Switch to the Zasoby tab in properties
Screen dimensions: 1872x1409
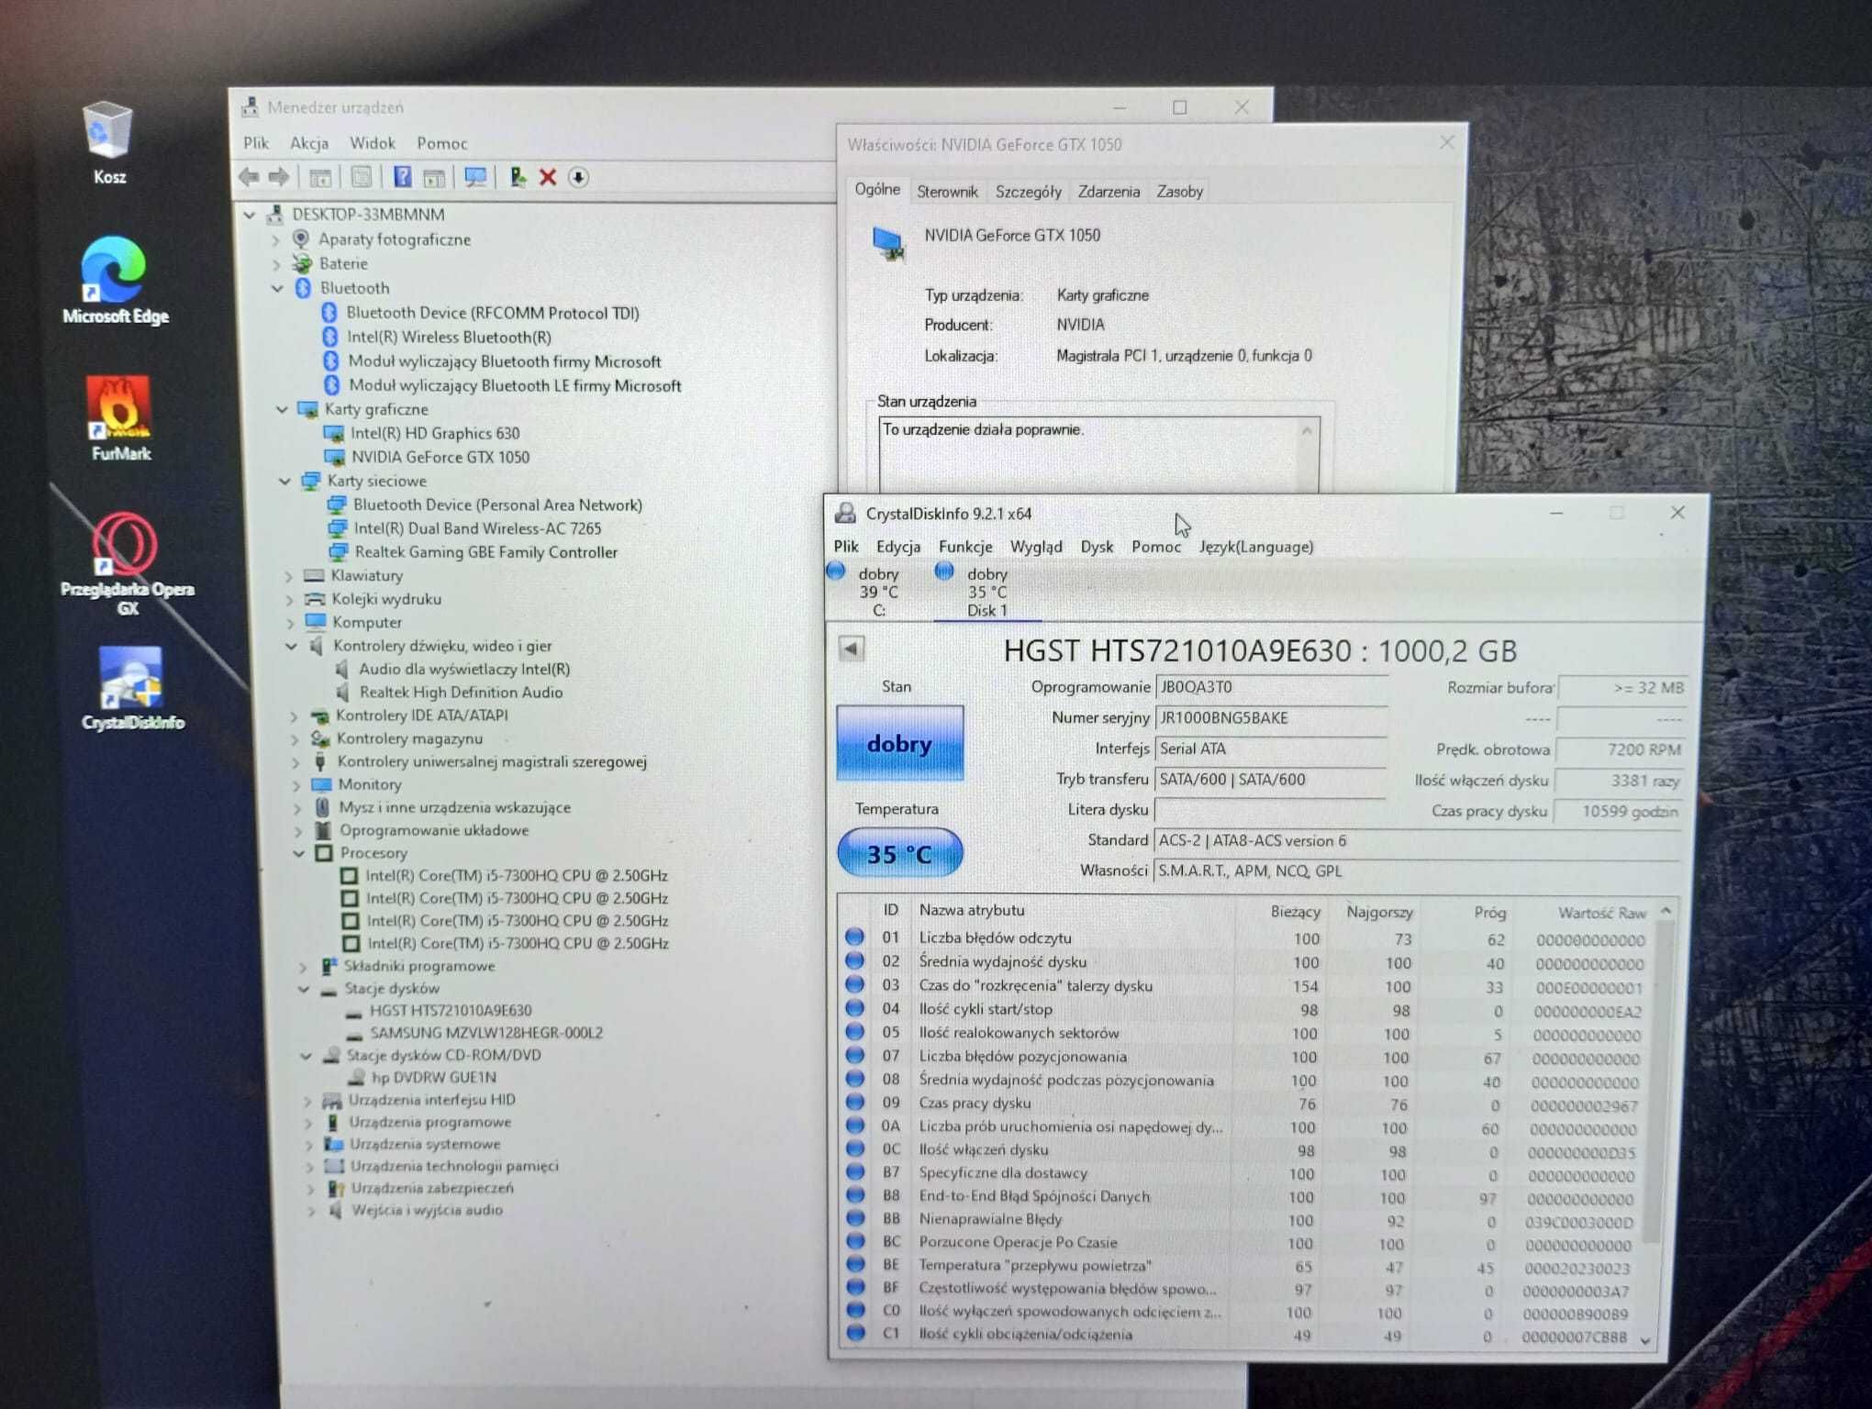point(1179,191)
